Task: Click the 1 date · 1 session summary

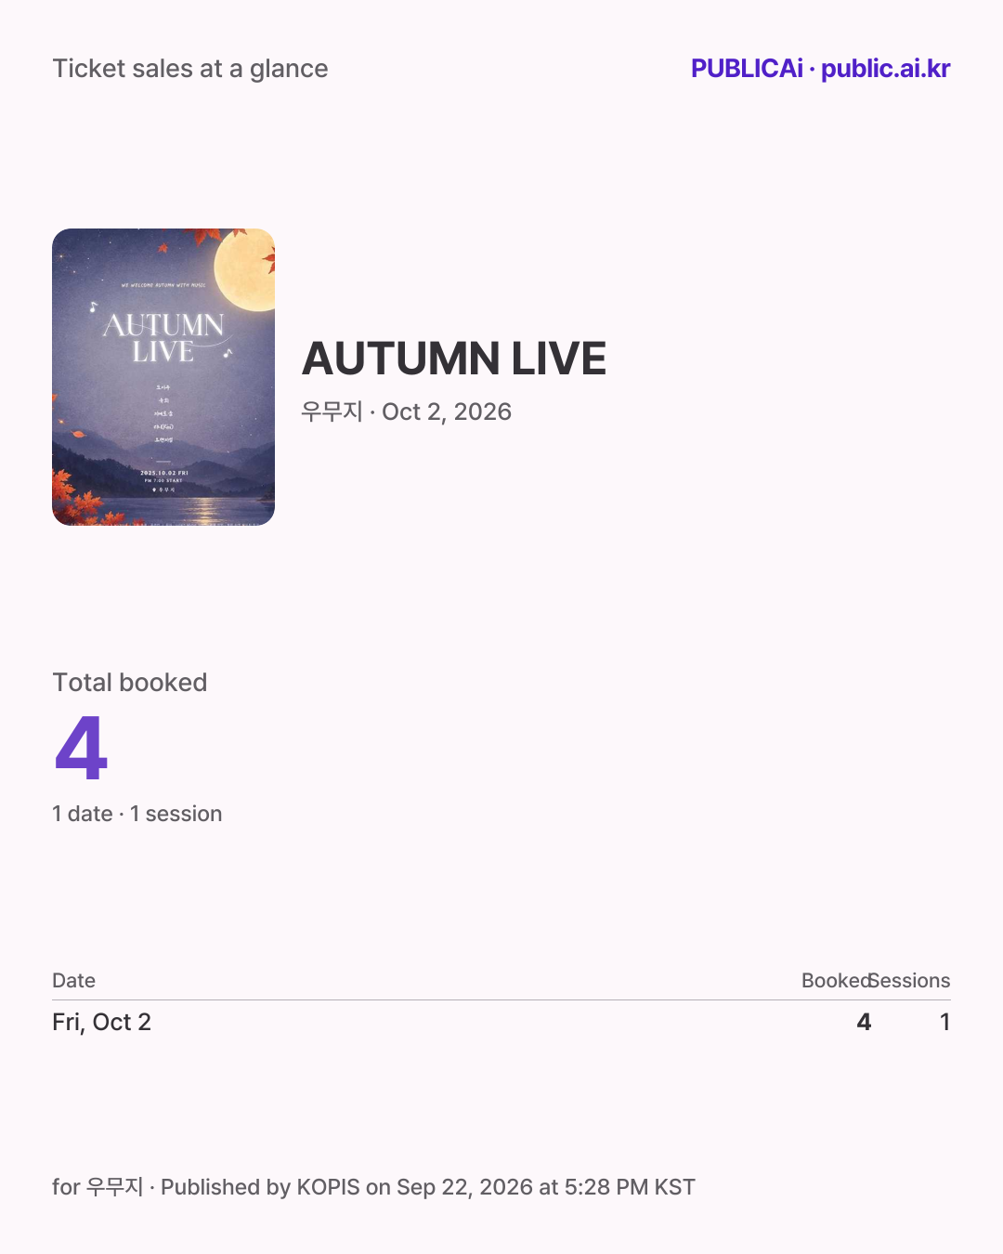Action: pos(137,814)
